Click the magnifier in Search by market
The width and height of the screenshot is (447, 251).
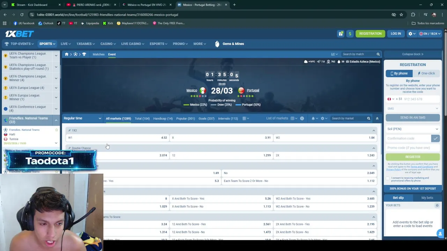pos(368,119)
